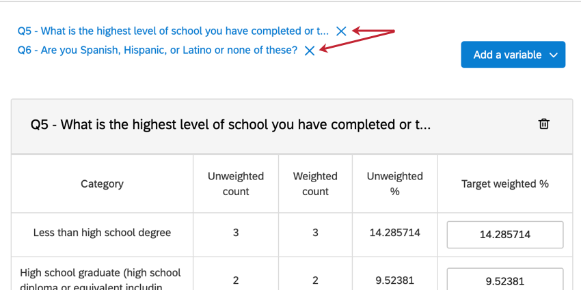Delete the Q5 table using the trash icon
The width and height of the screenshot is (581, 290).
tap(543, 124)
